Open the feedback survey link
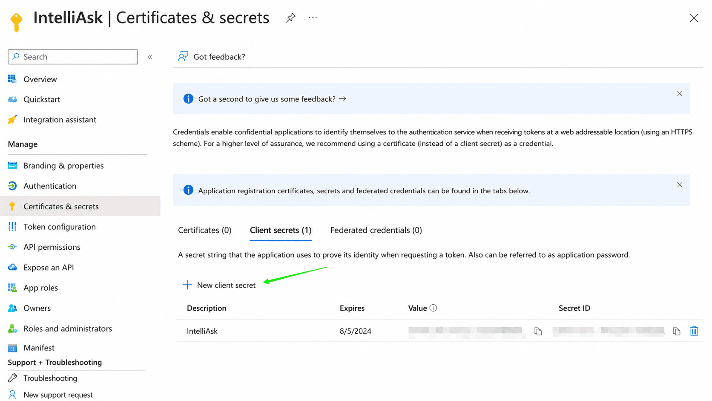This screenshot has width=712, height=401. point(272,99)
